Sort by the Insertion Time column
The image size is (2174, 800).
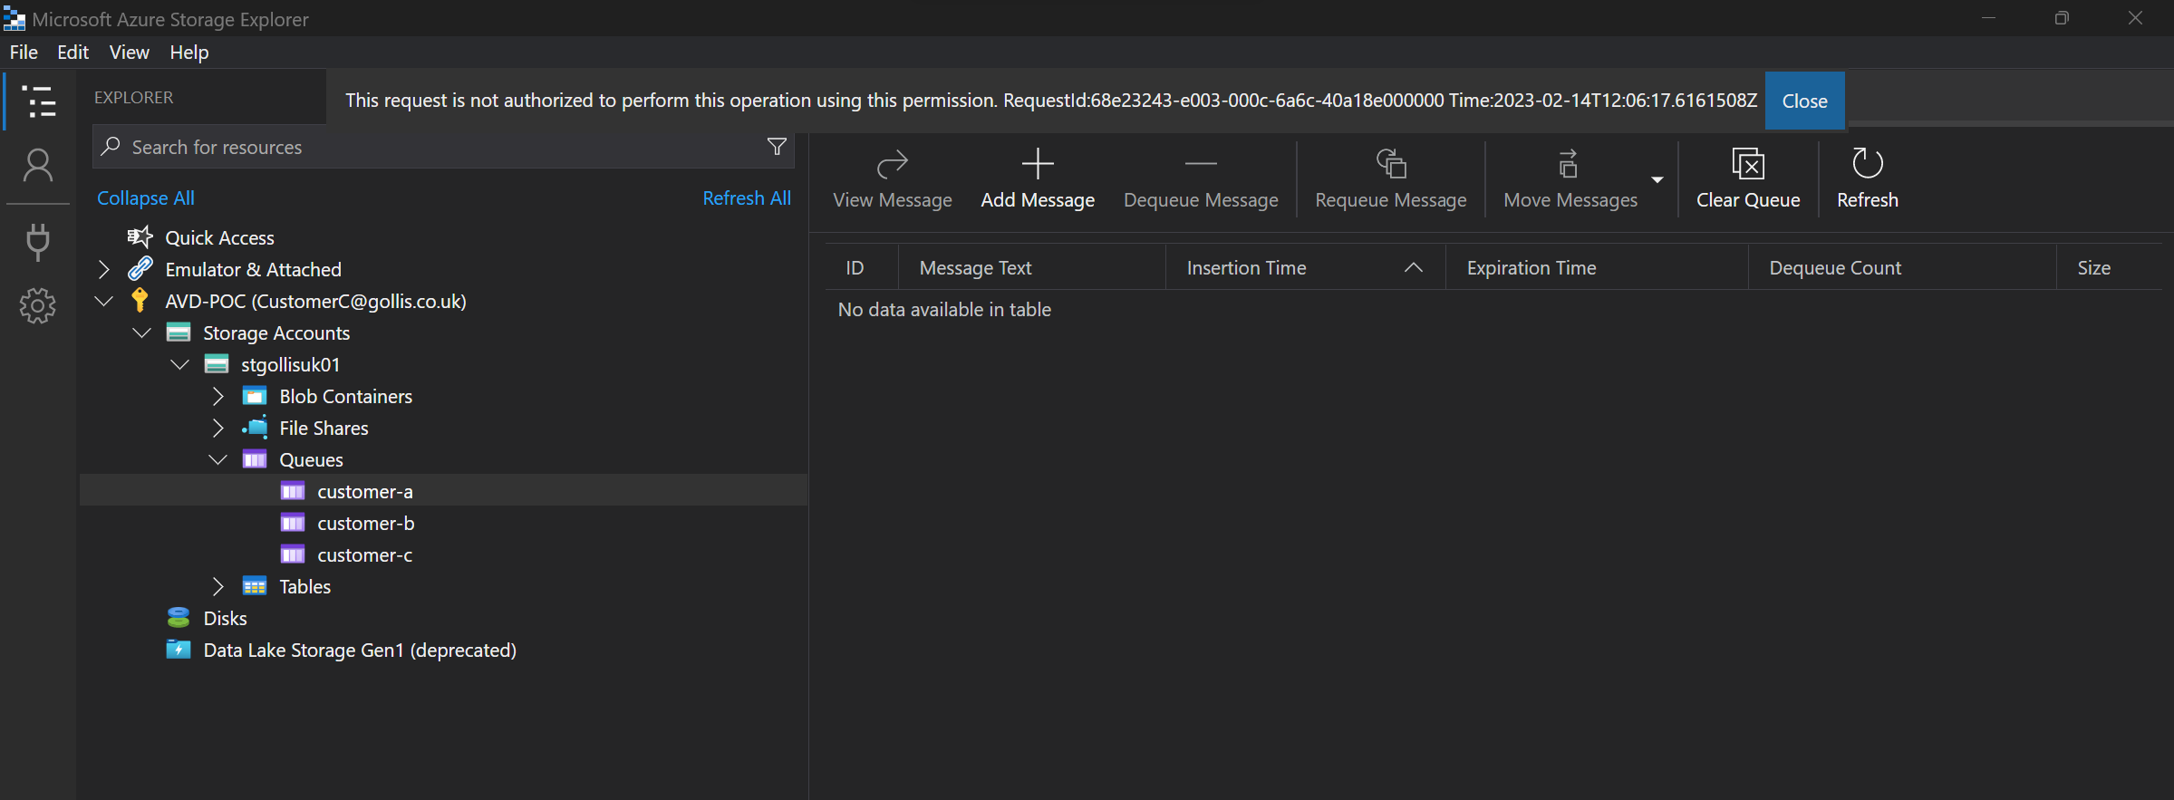(1305, 267)
